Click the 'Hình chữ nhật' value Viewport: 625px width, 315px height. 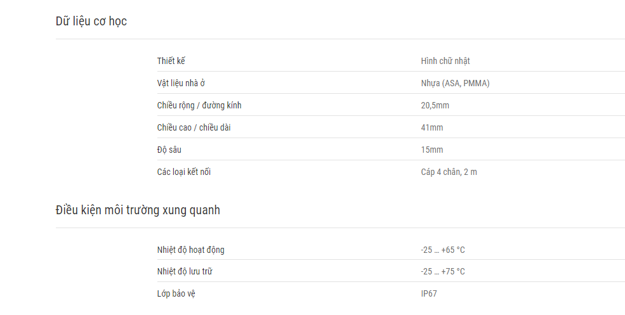point(445,61)
